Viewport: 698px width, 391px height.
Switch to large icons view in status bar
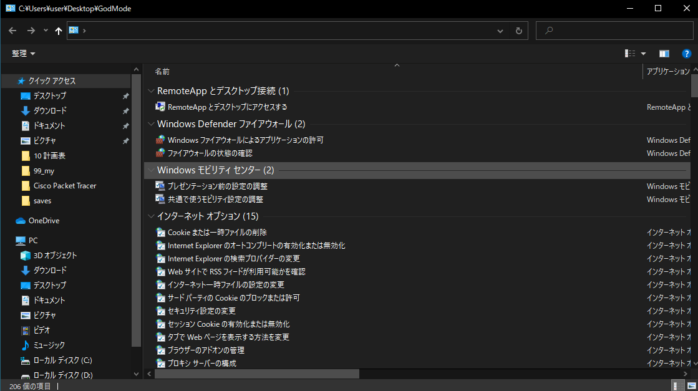click(691, 385)
